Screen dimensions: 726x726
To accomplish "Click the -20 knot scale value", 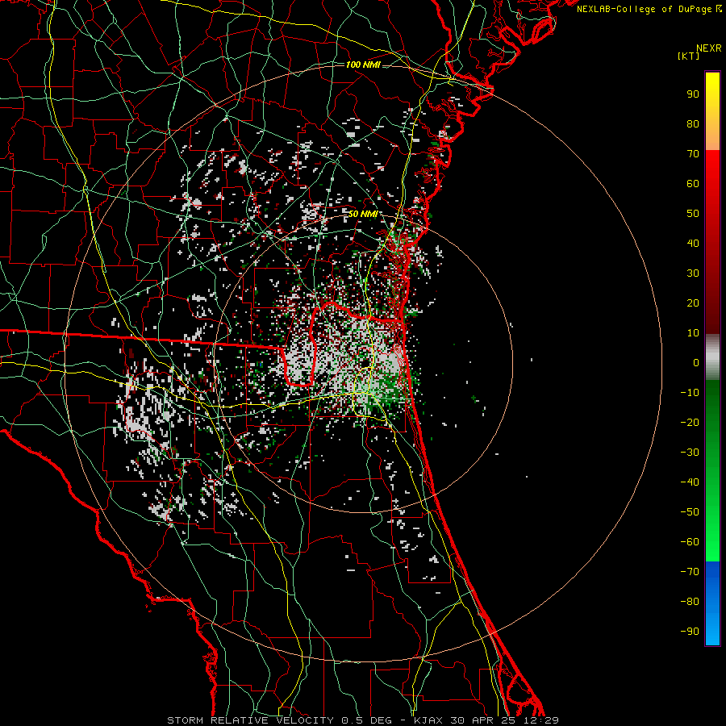I will (x=690, y=423).
